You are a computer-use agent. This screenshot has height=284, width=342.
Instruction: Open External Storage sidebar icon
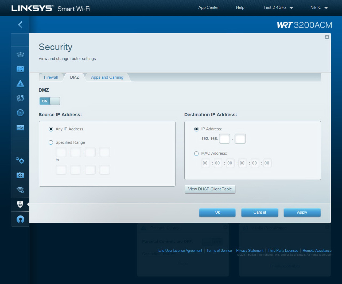click(20, 128)
